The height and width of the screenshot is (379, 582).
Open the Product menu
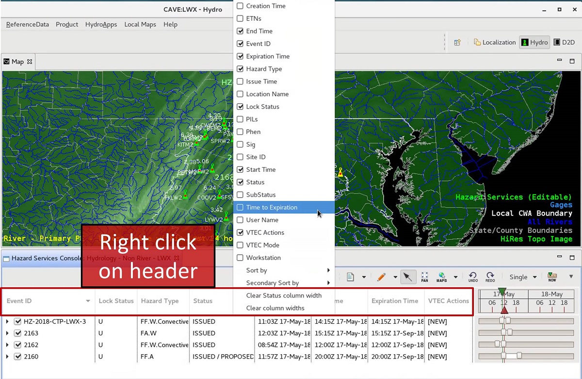tap(67, 24)
